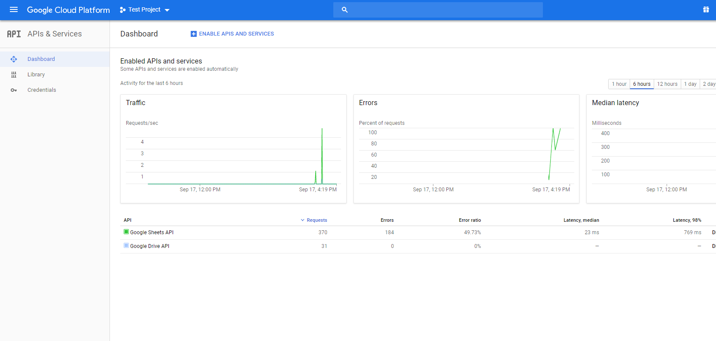Select the 12 hours time range
The image size is (716, 341).
click(x=667, y=84)
